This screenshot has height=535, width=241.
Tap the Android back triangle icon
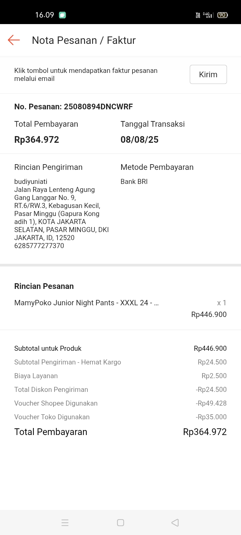175,523
